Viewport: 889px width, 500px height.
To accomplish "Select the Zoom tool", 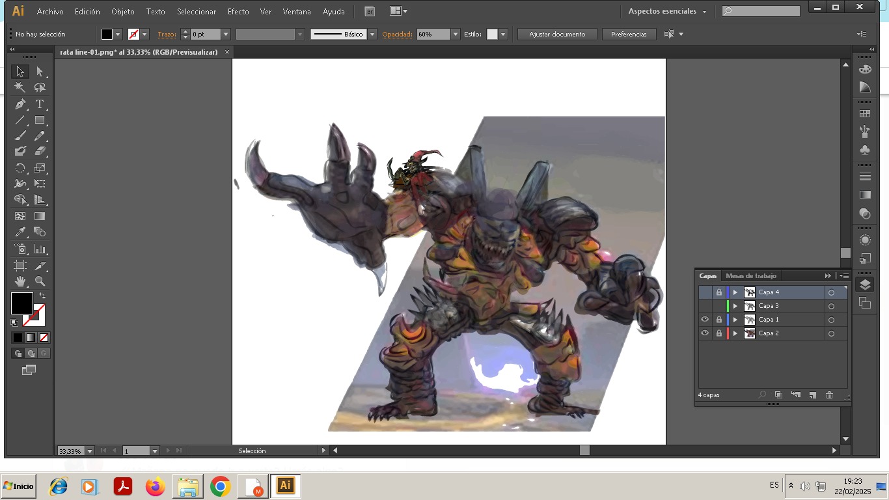I will coord(40,281).
